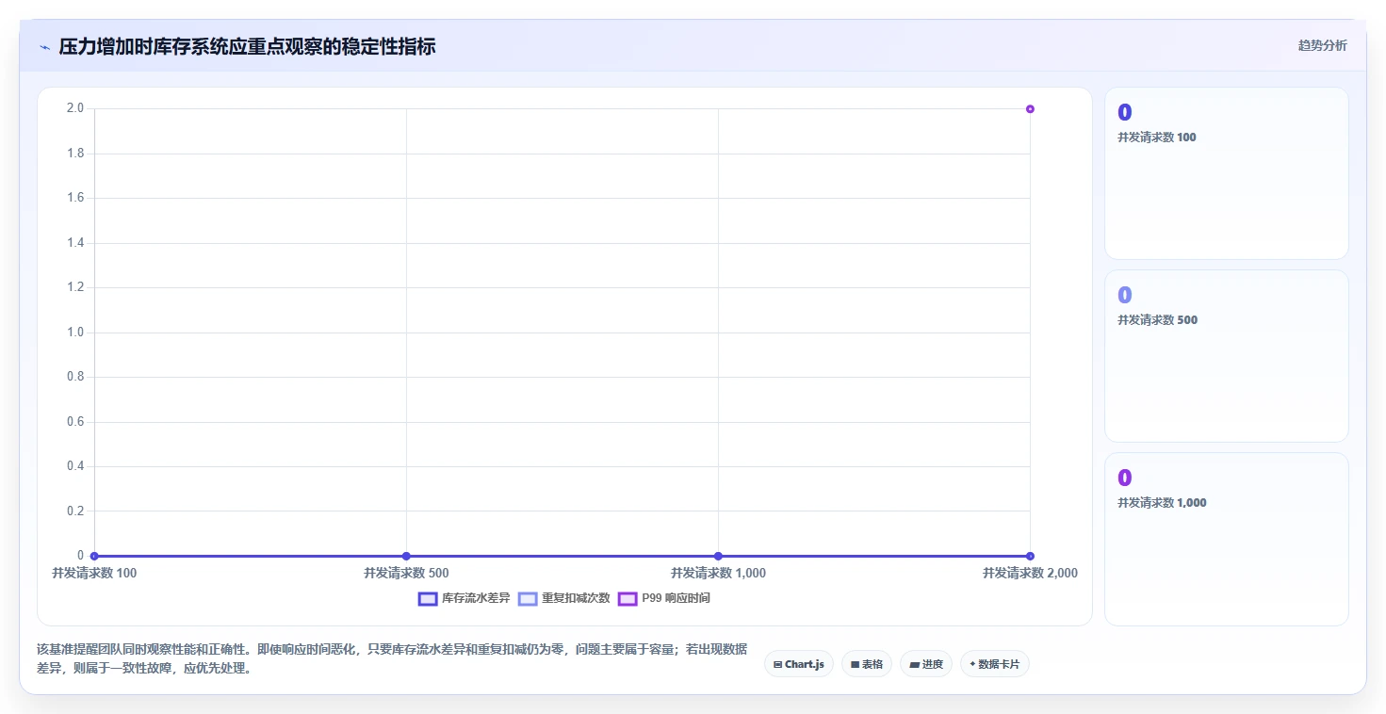Click the y-axis value 2.0
Image resolution: width=1386 pixels, height=714 pixels.
(x=75, y=108)
